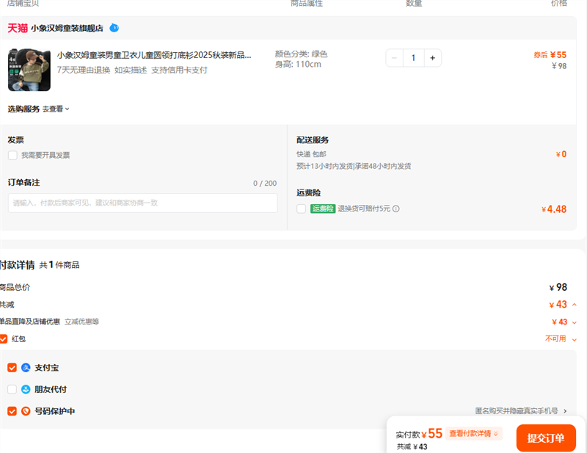The image size is (587, 453).
Task: Click the plus quantity button
Action: point(432,58)
